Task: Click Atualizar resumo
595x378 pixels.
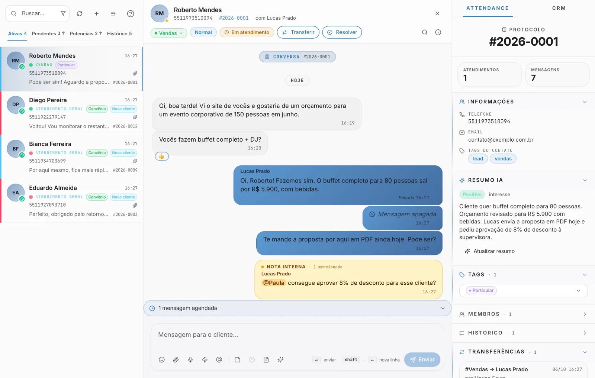Action: pyautogui.click(x=490, y=251)
